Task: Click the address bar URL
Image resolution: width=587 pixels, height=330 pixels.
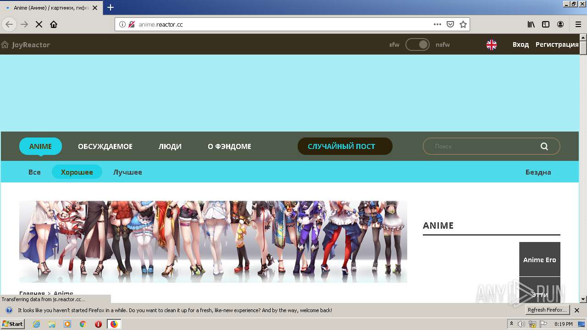Action: pyautogui.click(x=161, y=24)
